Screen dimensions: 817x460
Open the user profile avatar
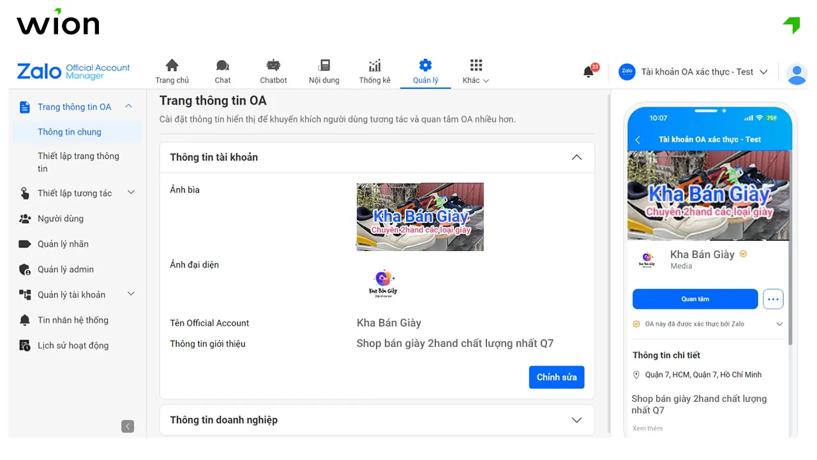(x=797, y=73)
